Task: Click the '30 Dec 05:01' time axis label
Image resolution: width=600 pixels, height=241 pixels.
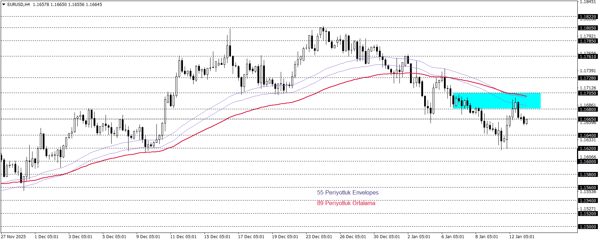Action: click(x=387, y=236)
